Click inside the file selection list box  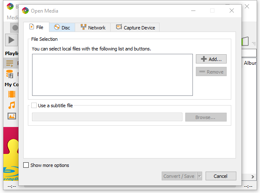coord(112,75)
